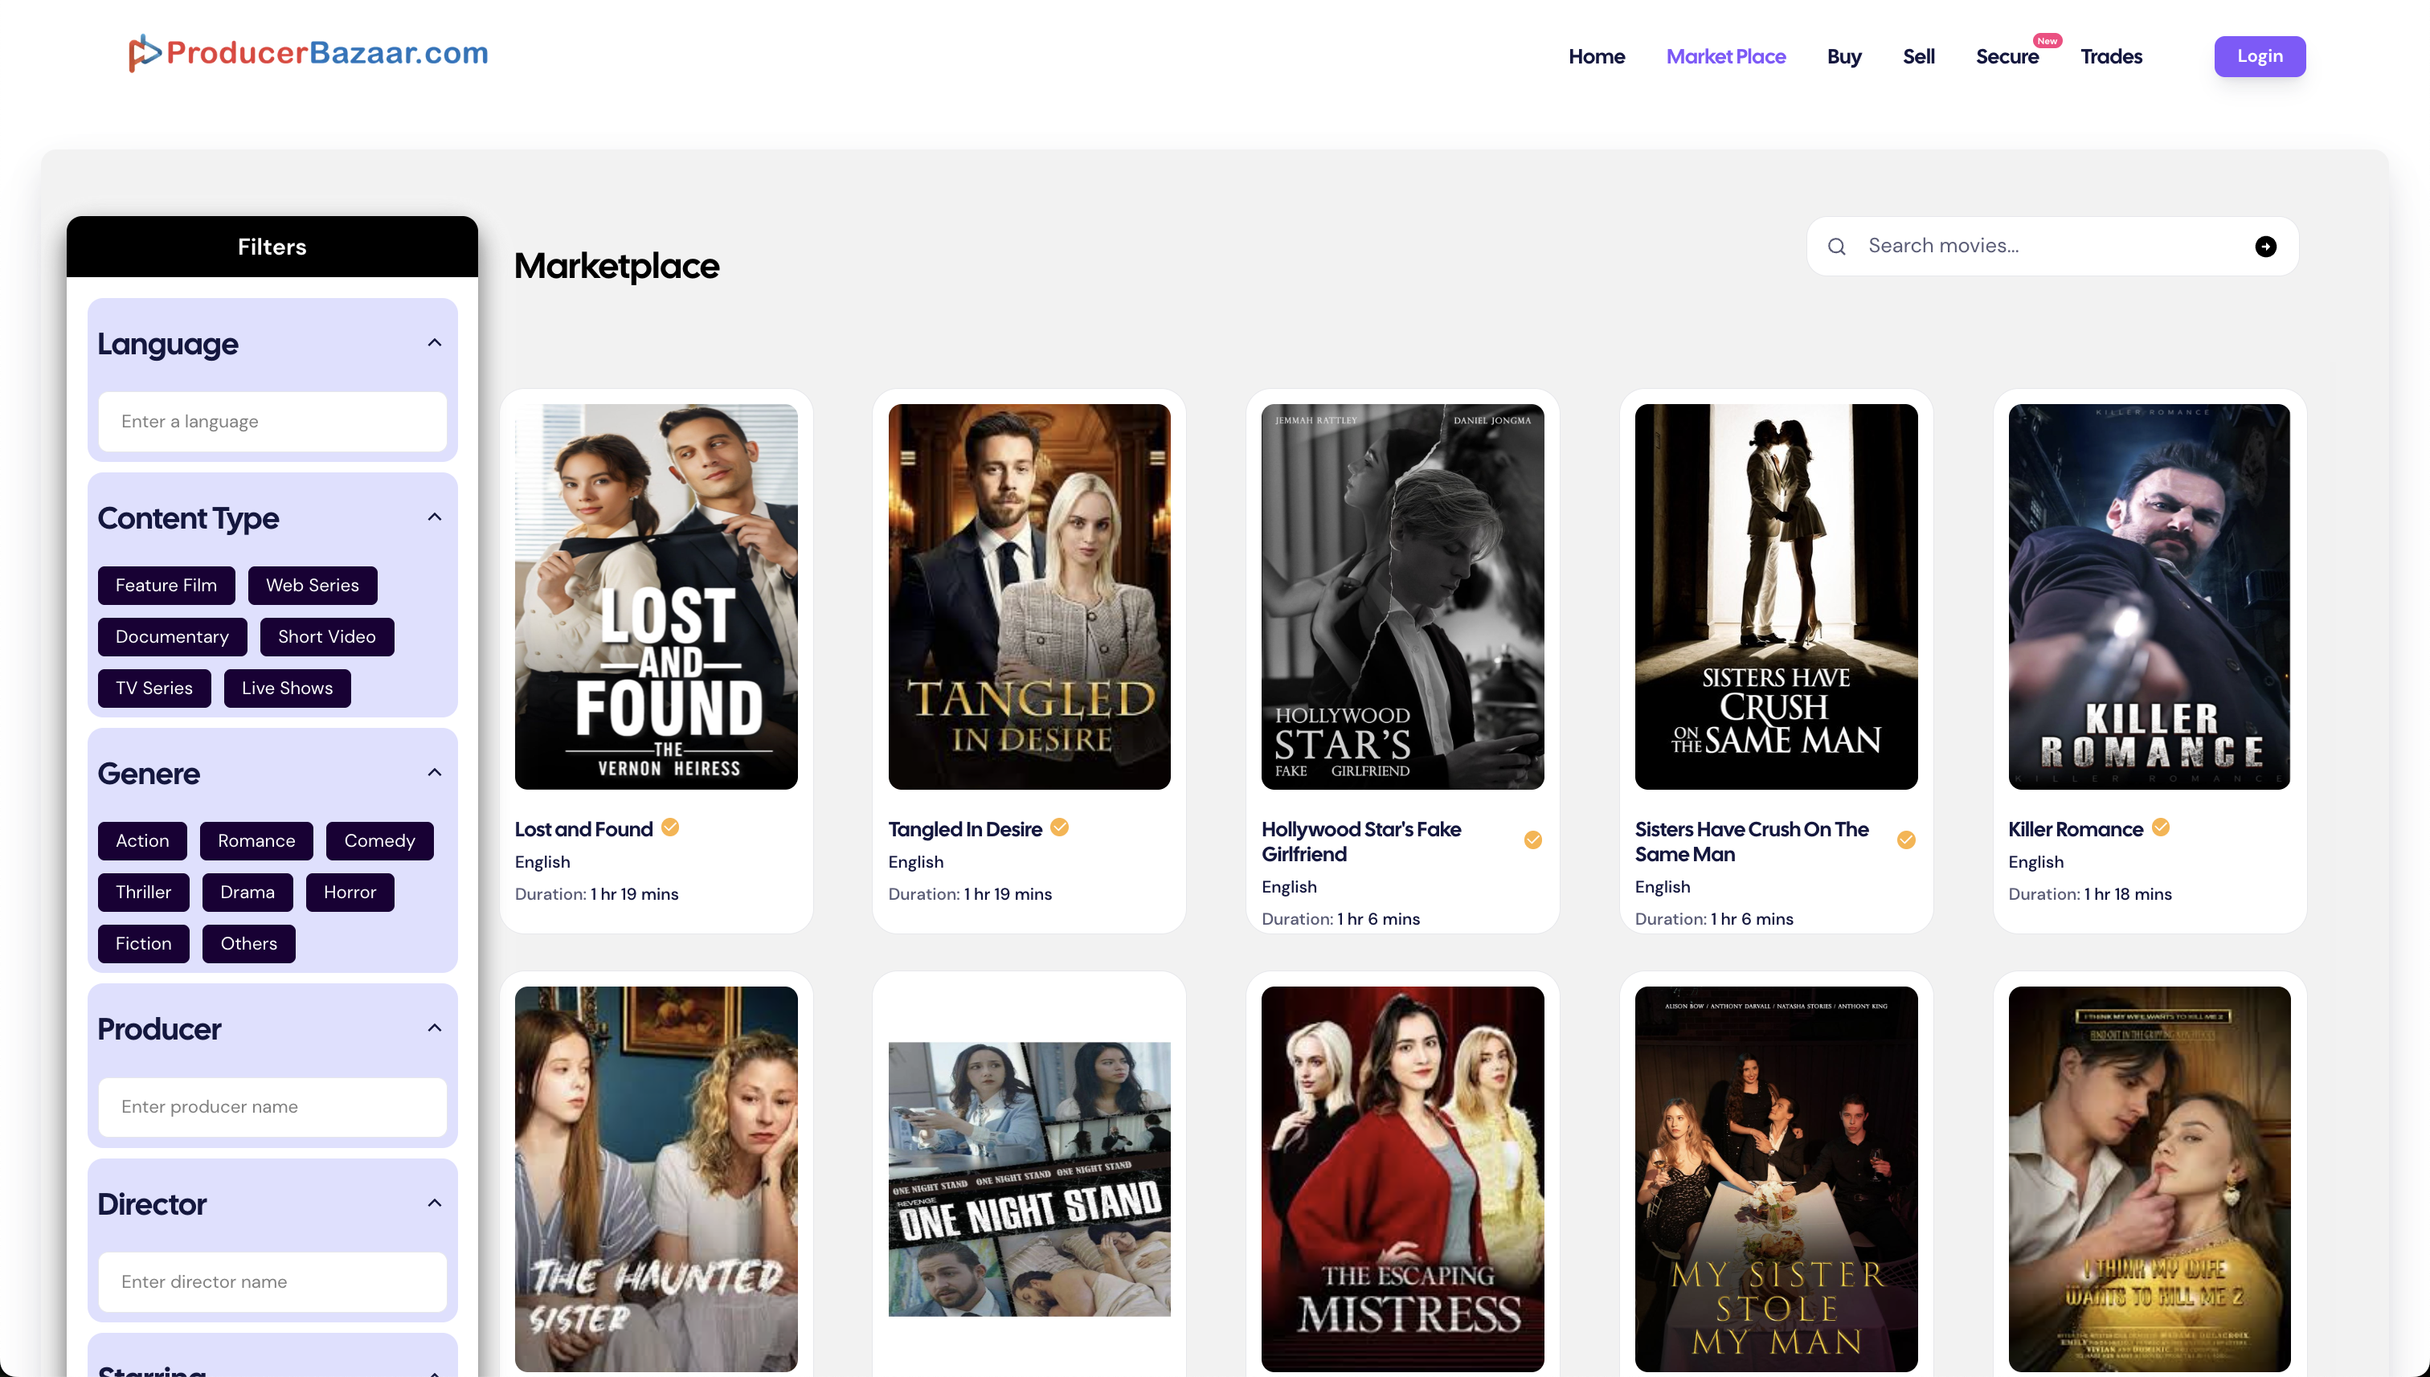The width and height of the screenshot is (2430, 1377).
Task: Click verified badge for Sisters Have Crush title
Action: (x=1906, y=840)
